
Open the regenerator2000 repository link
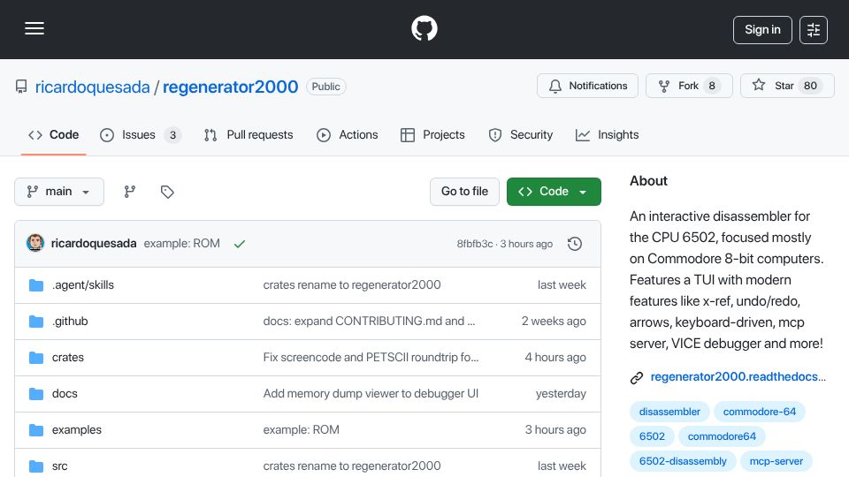pyautogui.click(x=230, y=87)
